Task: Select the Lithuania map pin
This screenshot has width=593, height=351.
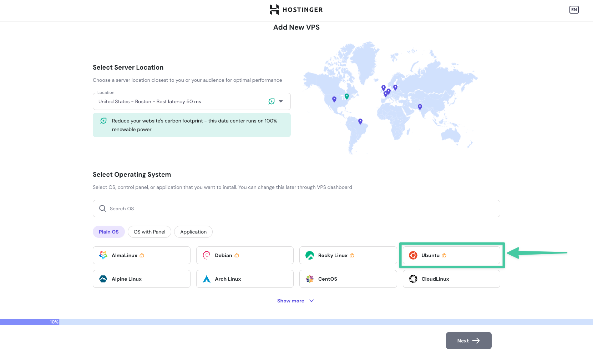Action: pos(395,87)
